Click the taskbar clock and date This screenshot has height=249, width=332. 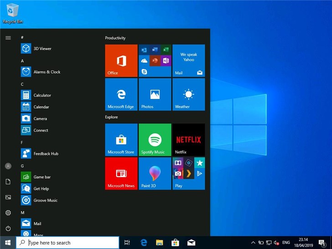click(303, 242)
